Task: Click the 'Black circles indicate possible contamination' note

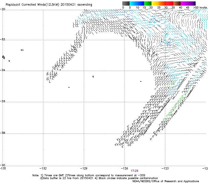Action: click(128, 178)
